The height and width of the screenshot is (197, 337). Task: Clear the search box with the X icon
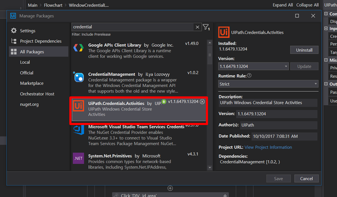(x=197, y=27)
